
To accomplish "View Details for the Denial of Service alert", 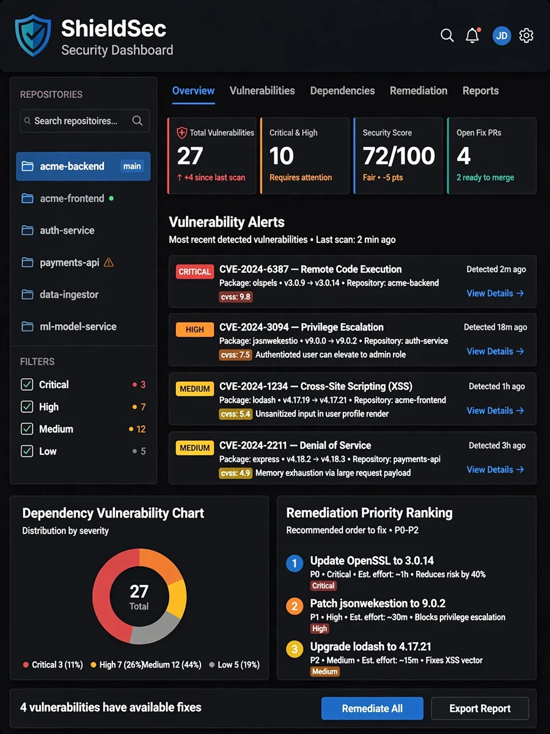I will pyautogui.click(x=495, y=469).
